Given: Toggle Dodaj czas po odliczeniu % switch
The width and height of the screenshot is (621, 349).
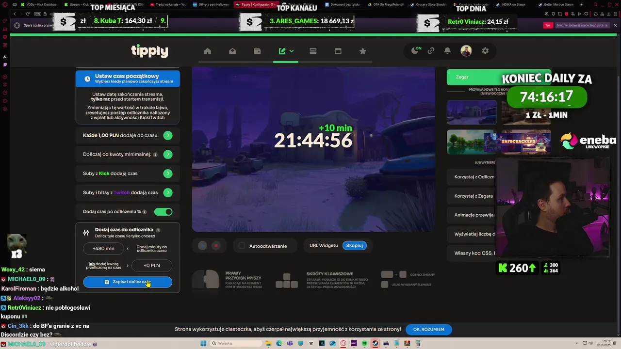Looking at the screenshot, I should pos(163,212).
